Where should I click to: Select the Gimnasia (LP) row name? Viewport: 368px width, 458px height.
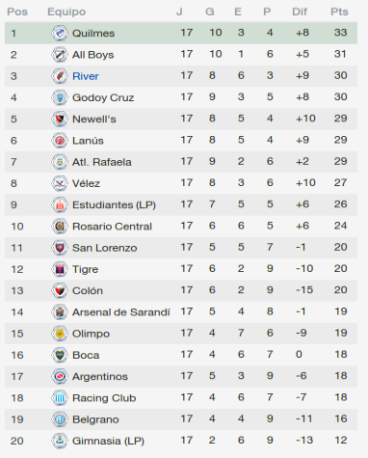(x=108, y=441)
